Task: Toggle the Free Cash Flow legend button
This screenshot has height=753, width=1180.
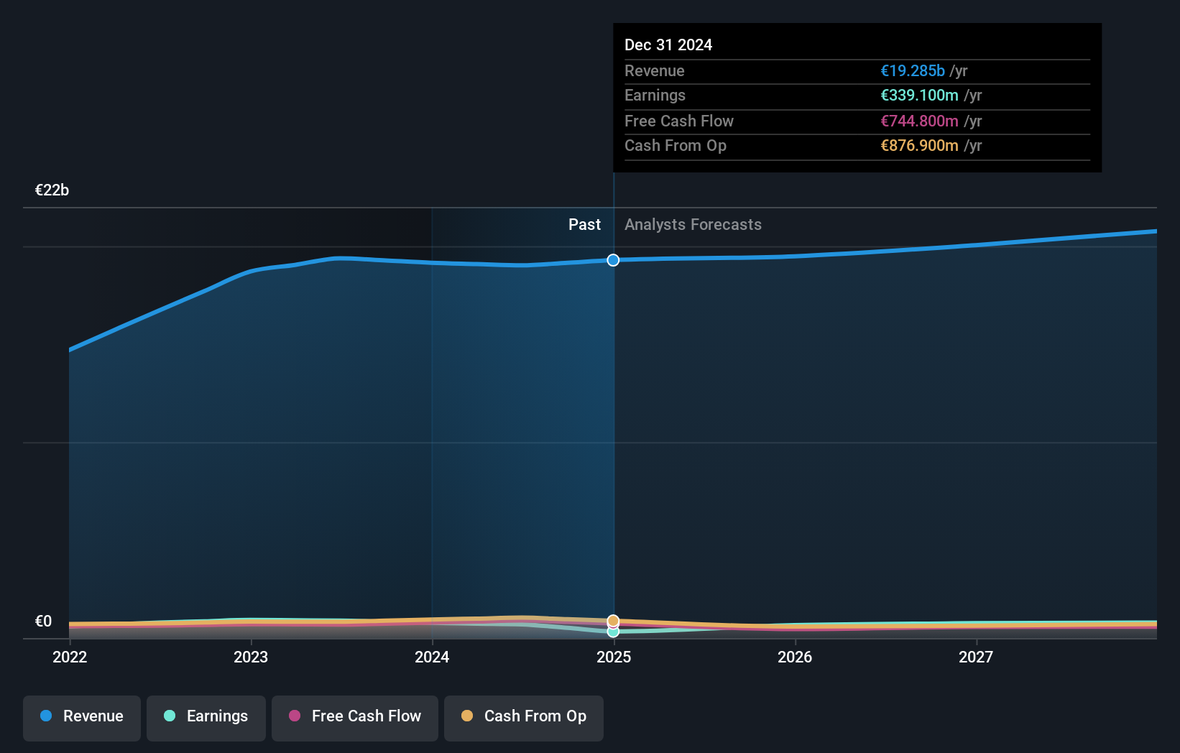Action: click(x=355, y=718)
